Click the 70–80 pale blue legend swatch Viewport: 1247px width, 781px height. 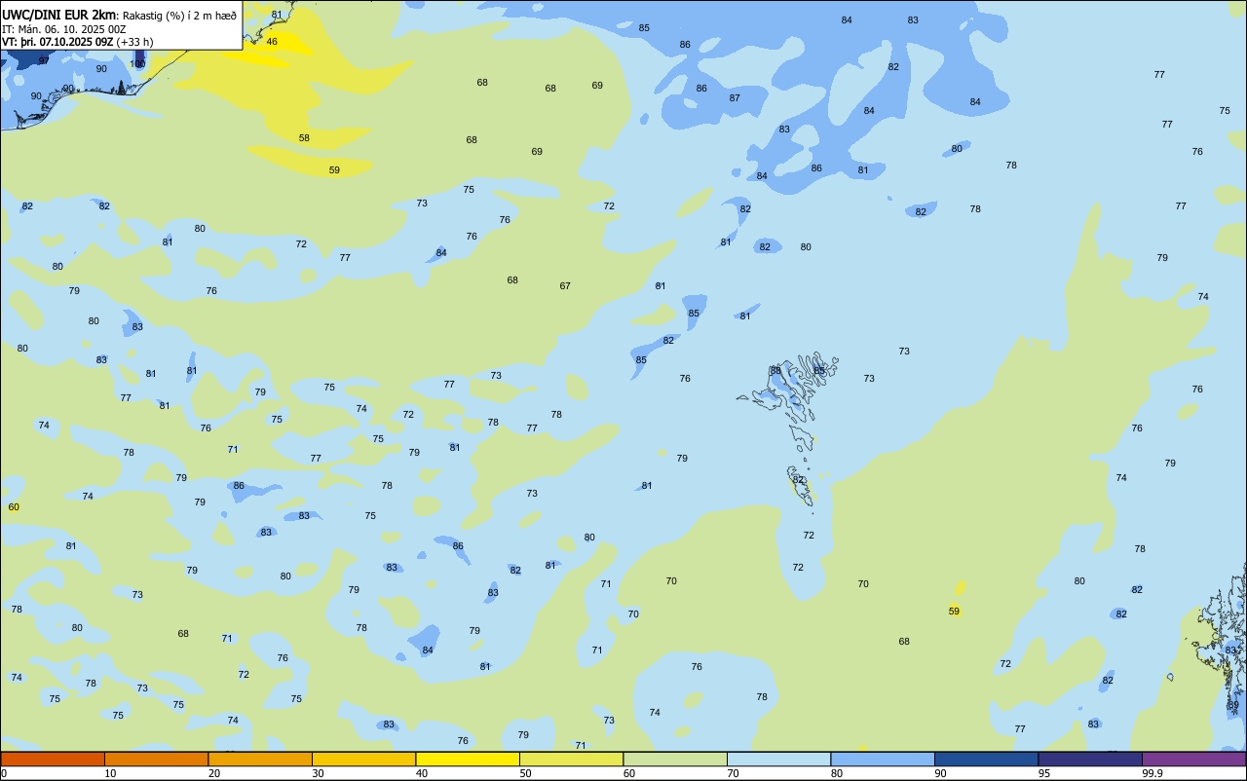778,759
